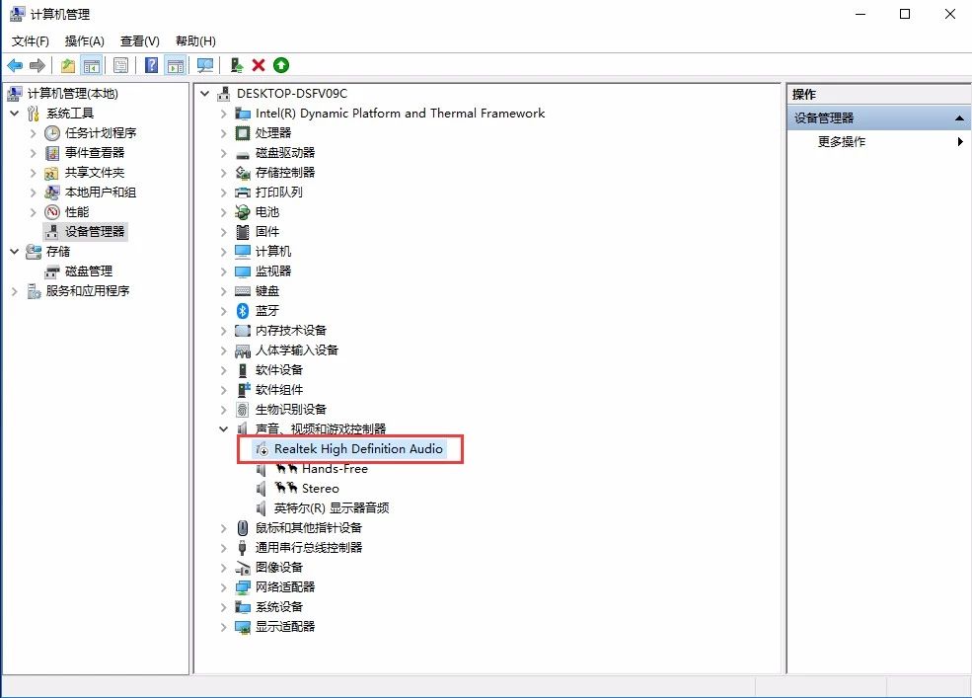Collapse the 存储 node
This screenshot has width=972, height=698.
[x=14, y=252]
